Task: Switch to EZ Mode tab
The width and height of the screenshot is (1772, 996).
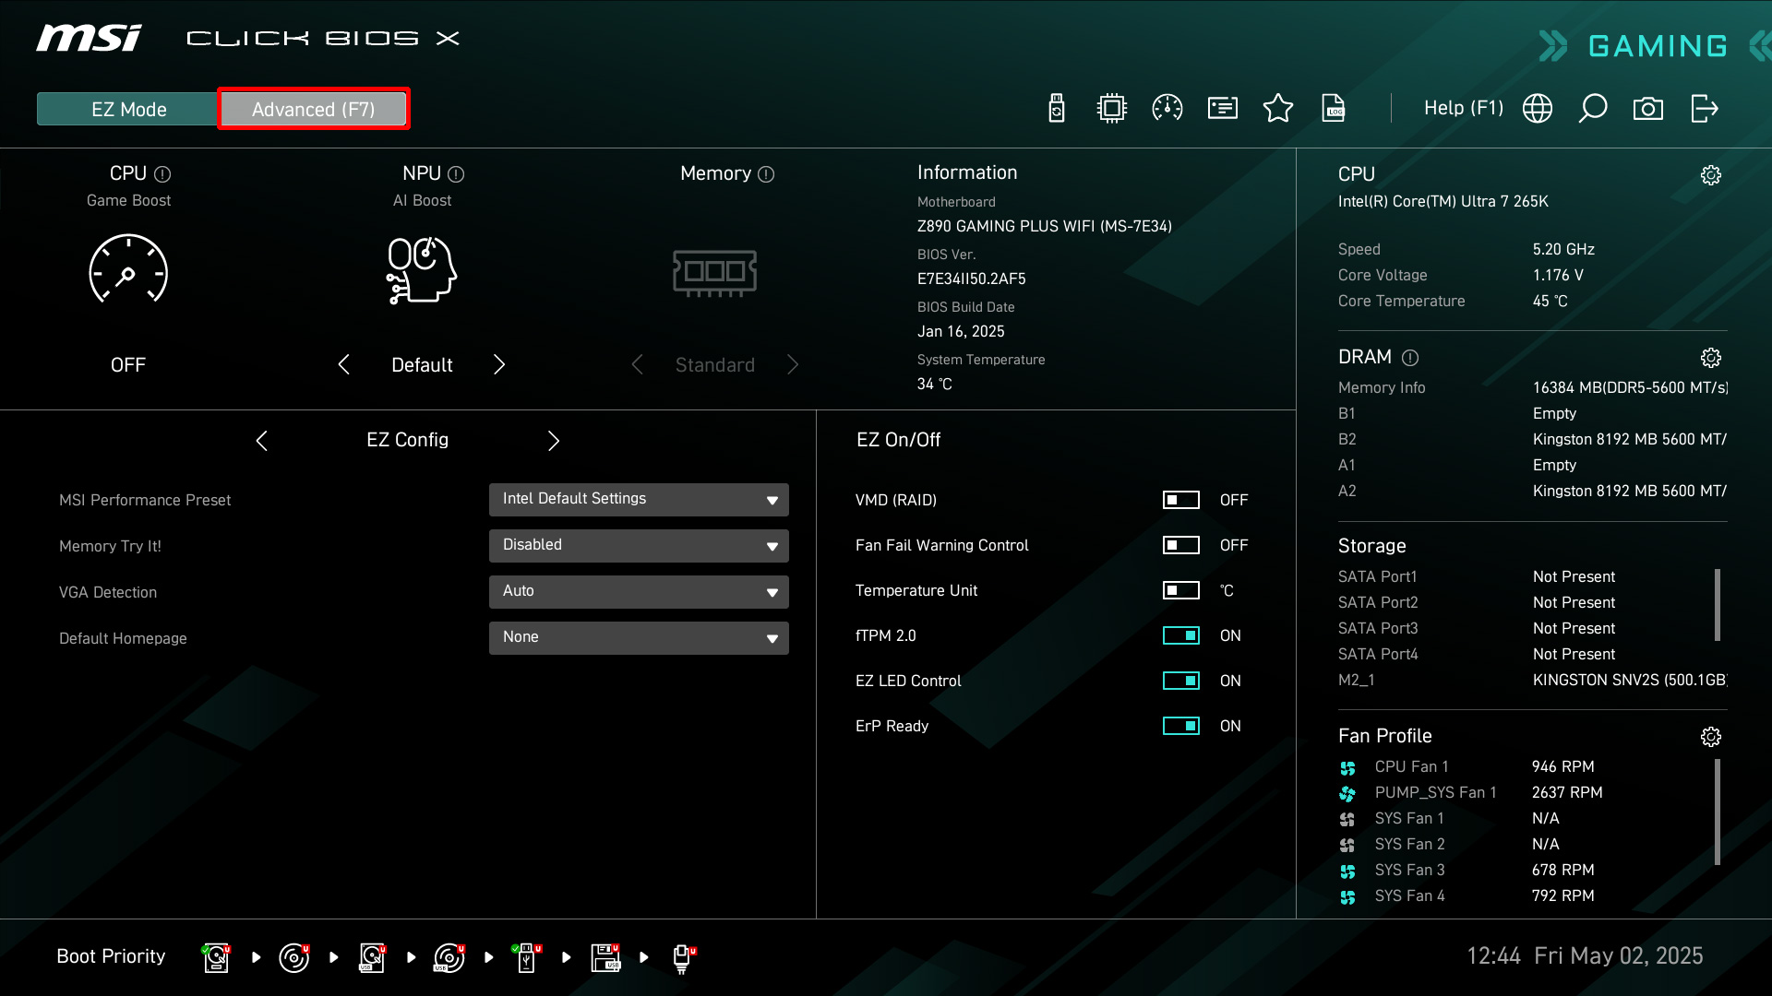Action: coord(128,109)
